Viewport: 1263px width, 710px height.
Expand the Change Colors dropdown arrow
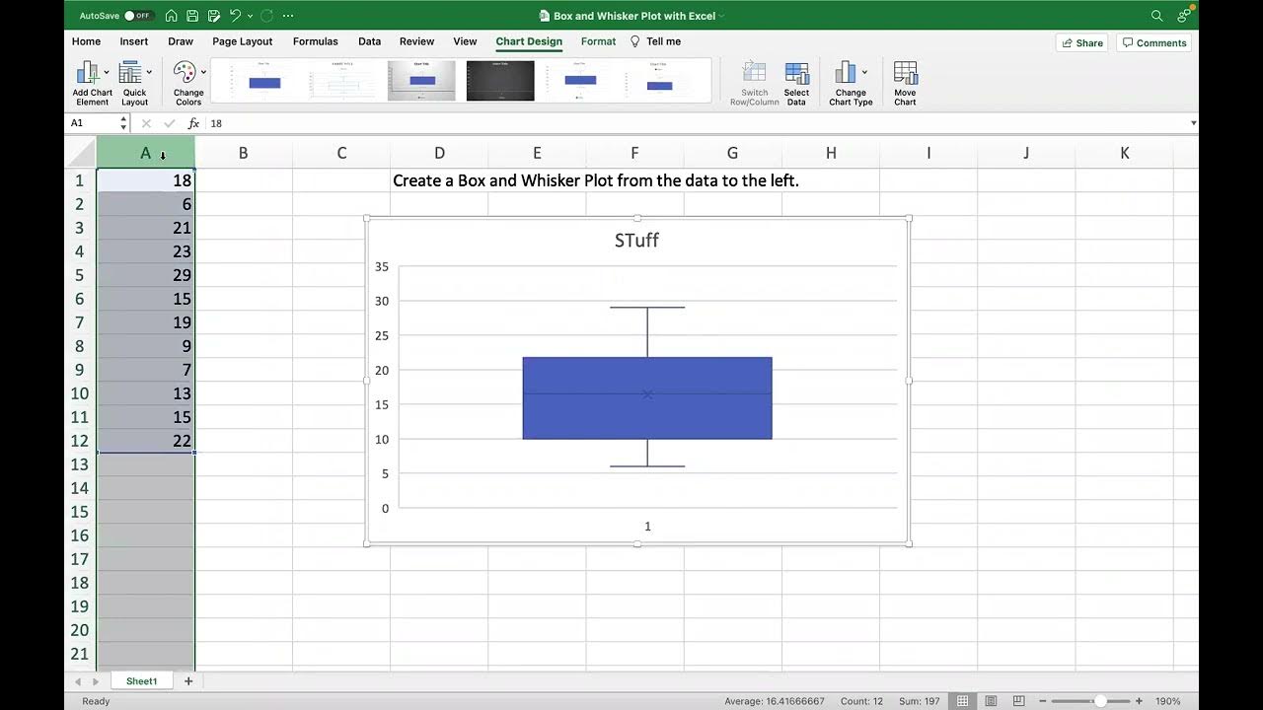(x=204, y=72)
